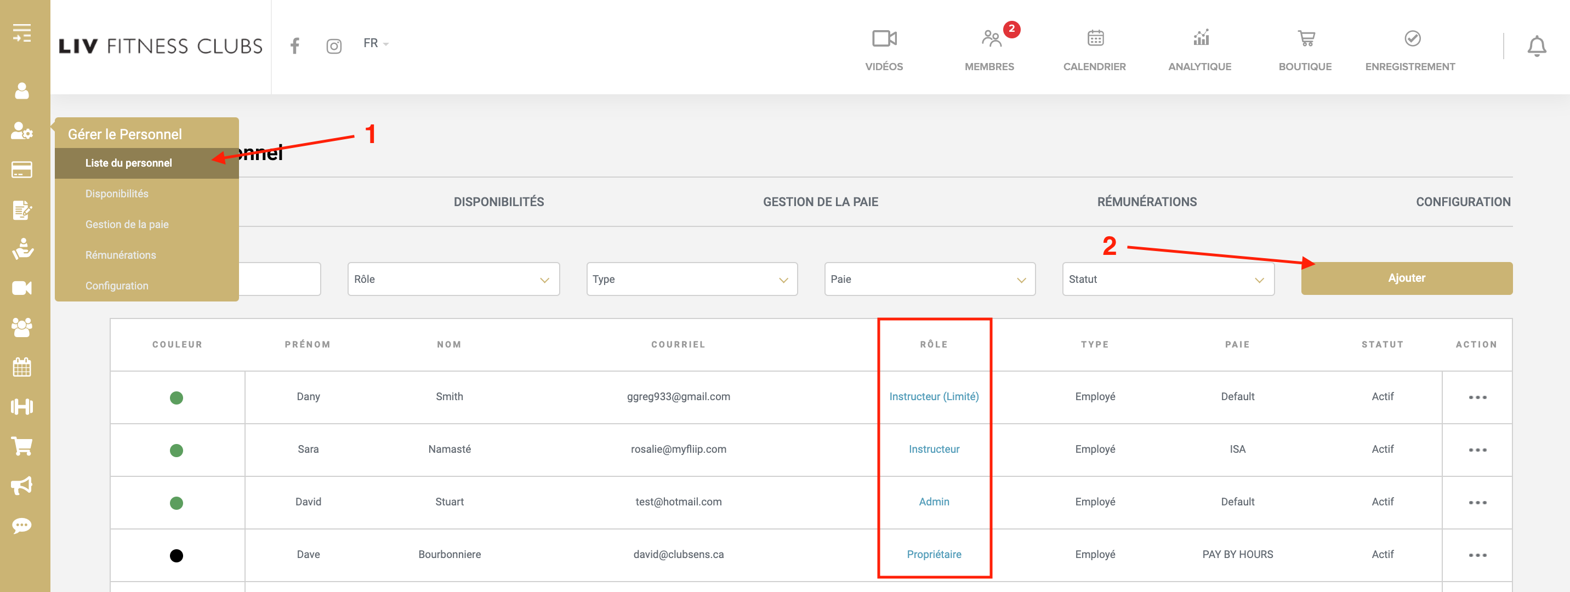Image resolution: width=1570 pixels, height=592 pixels.
Task: Click Dave Bourbonniere's black color dot
Action: click(176, 555)
